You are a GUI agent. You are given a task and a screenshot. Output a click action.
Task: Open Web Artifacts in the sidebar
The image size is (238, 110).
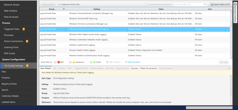(18, 11)
